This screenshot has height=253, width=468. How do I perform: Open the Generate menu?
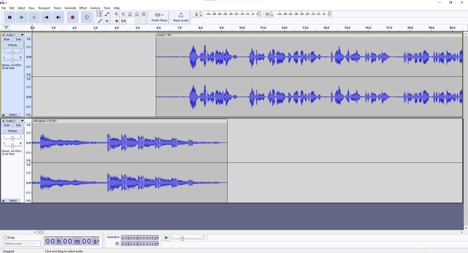(70, 8)
